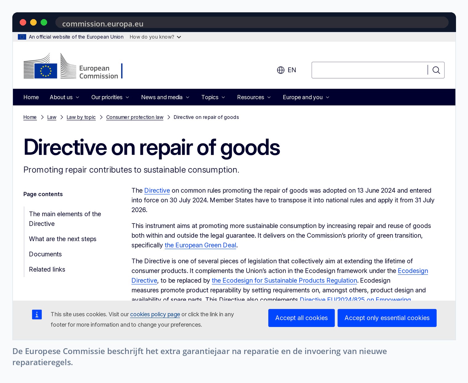Open the Directive link in first paragraph
The width and height of the screenshot is (468, 383).
(157, 191)
